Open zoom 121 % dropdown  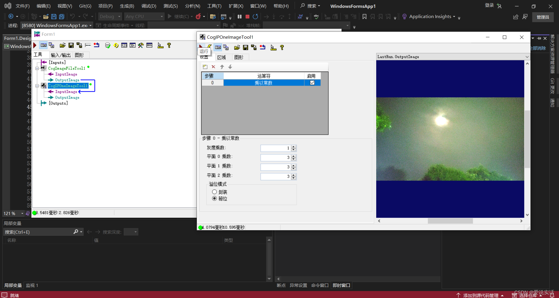coord(22,213)
